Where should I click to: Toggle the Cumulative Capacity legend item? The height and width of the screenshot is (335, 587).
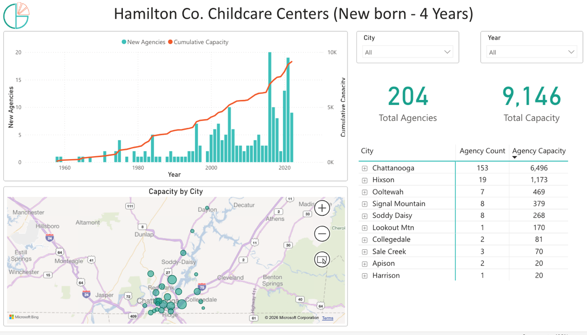click(x=199, y=42)
